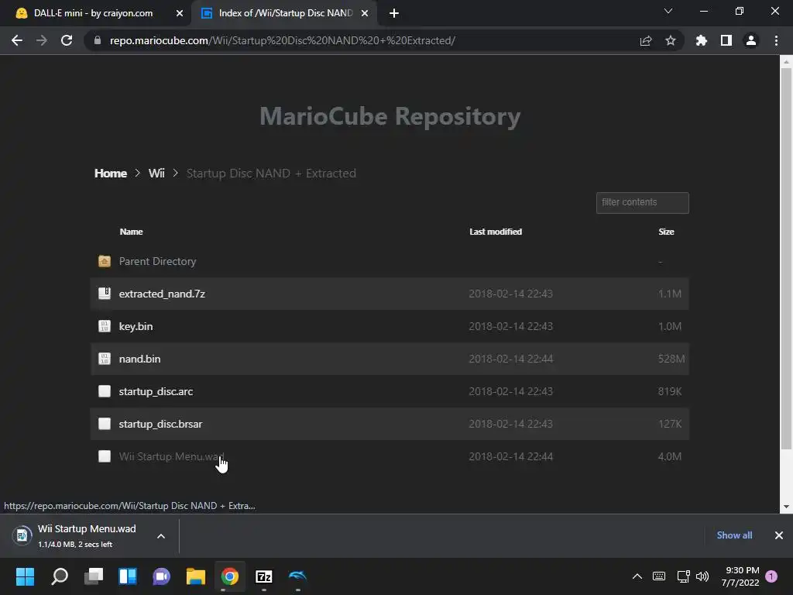Open the Extensions puzzle icon
This screenshot has height=595, width=793.
(x=701, y=40)
